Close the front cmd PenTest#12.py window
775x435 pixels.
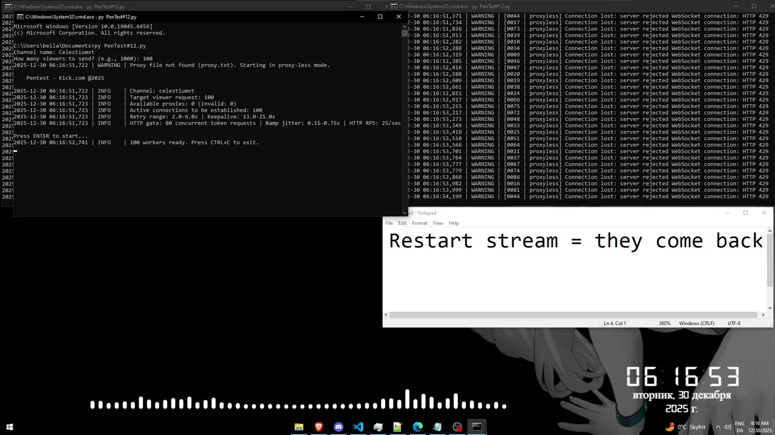tap(398, 16)
